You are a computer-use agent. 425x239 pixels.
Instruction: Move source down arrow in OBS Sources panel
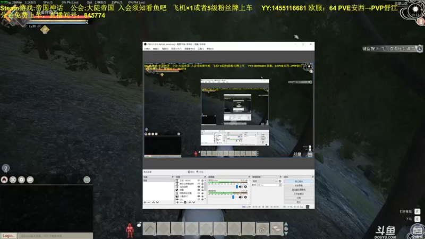(x=194, y=202)
